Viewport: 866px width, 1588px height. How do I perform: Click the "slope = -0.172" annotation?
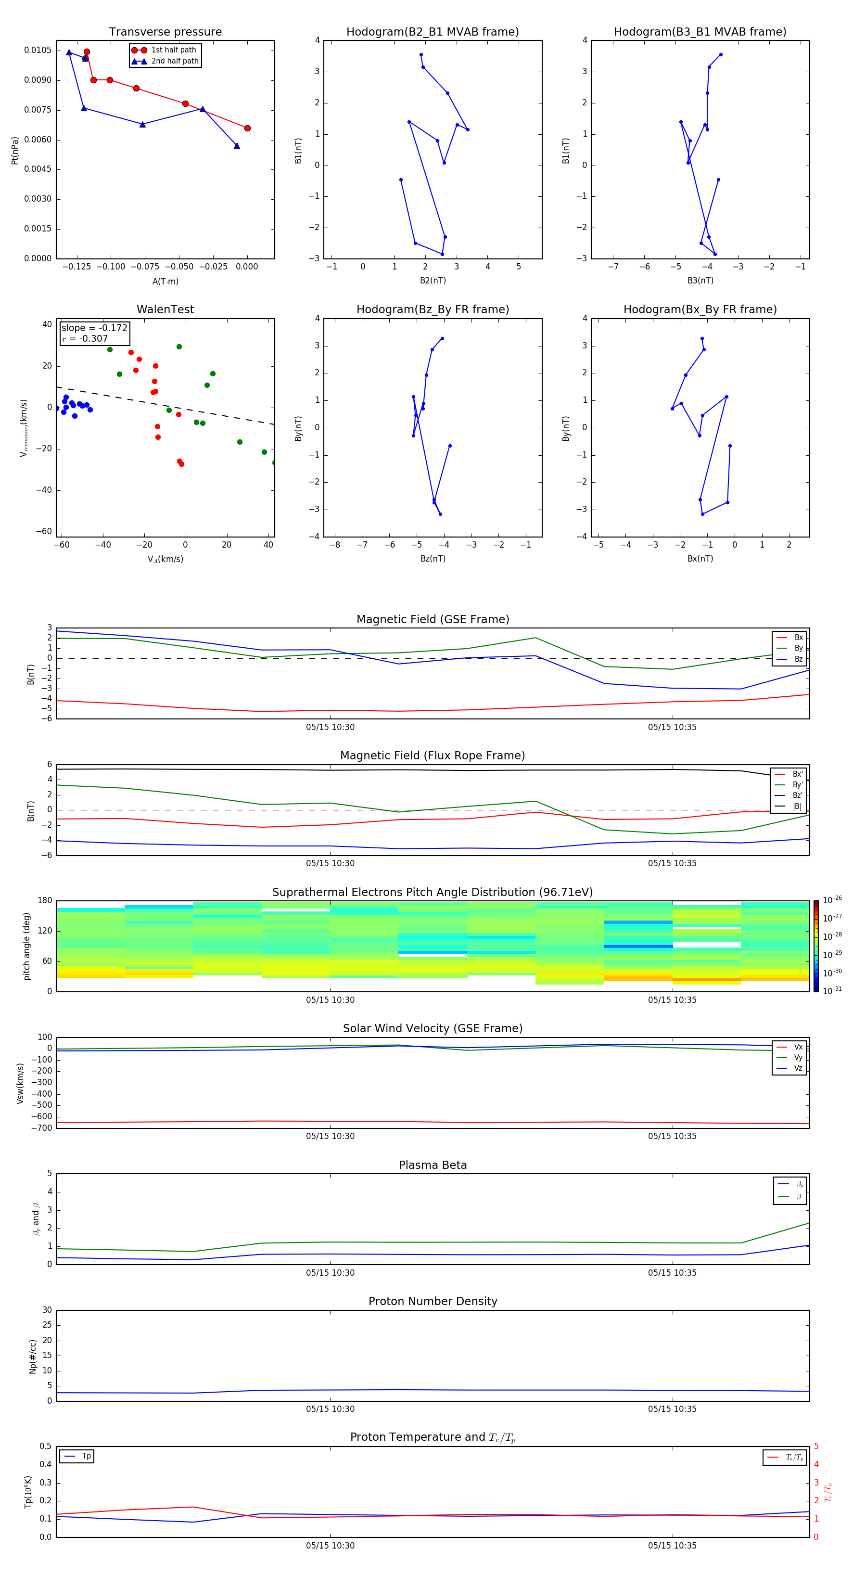(x=94, y=328)
